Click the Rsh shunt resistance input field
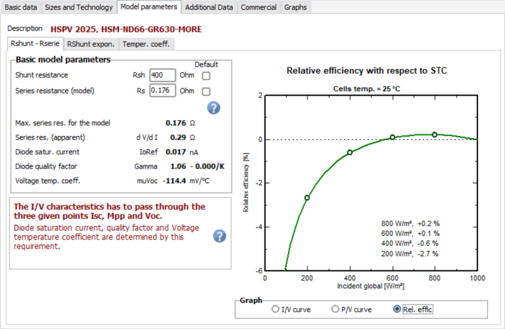Screen dimensions: 505x329 (x=163, y=75)
